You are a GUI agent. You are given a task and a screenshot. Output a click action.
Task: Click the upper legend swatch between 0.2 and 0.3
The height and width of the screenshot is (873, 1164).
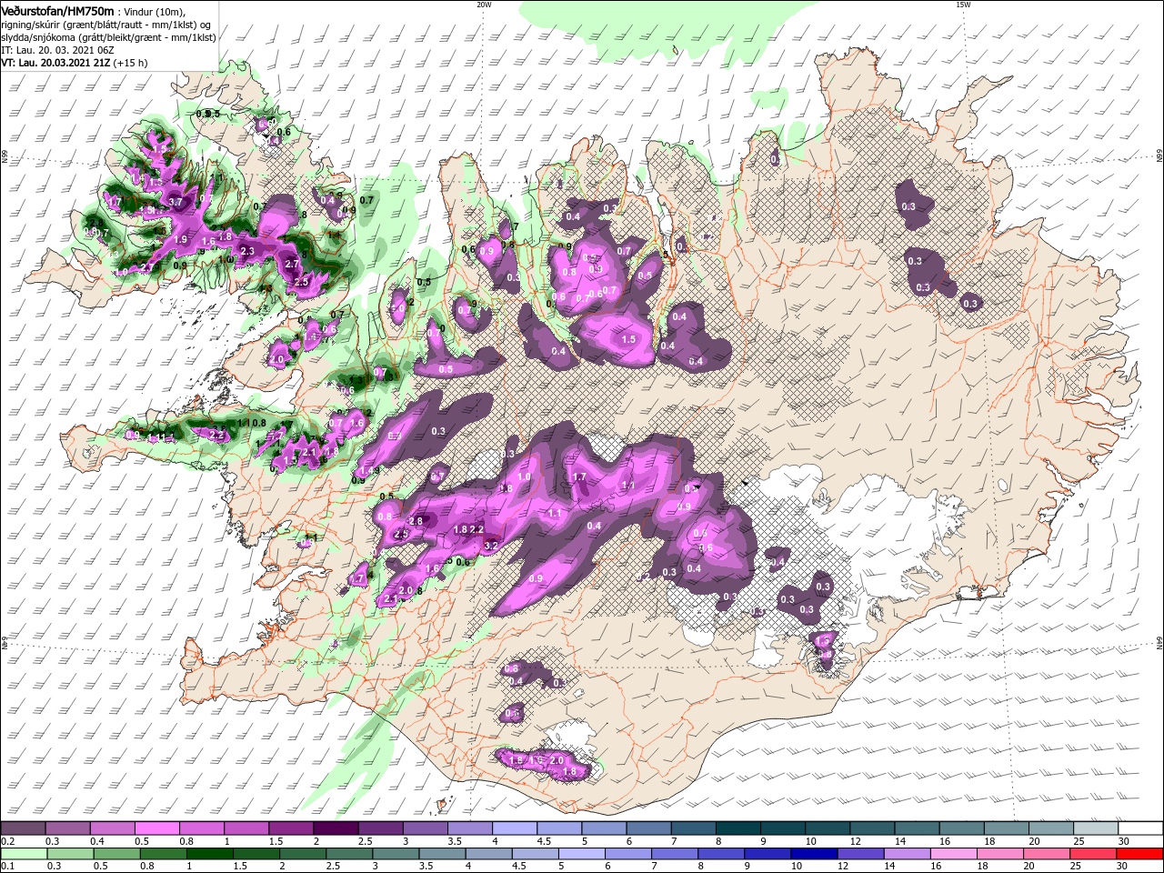[x=24, y=828]
